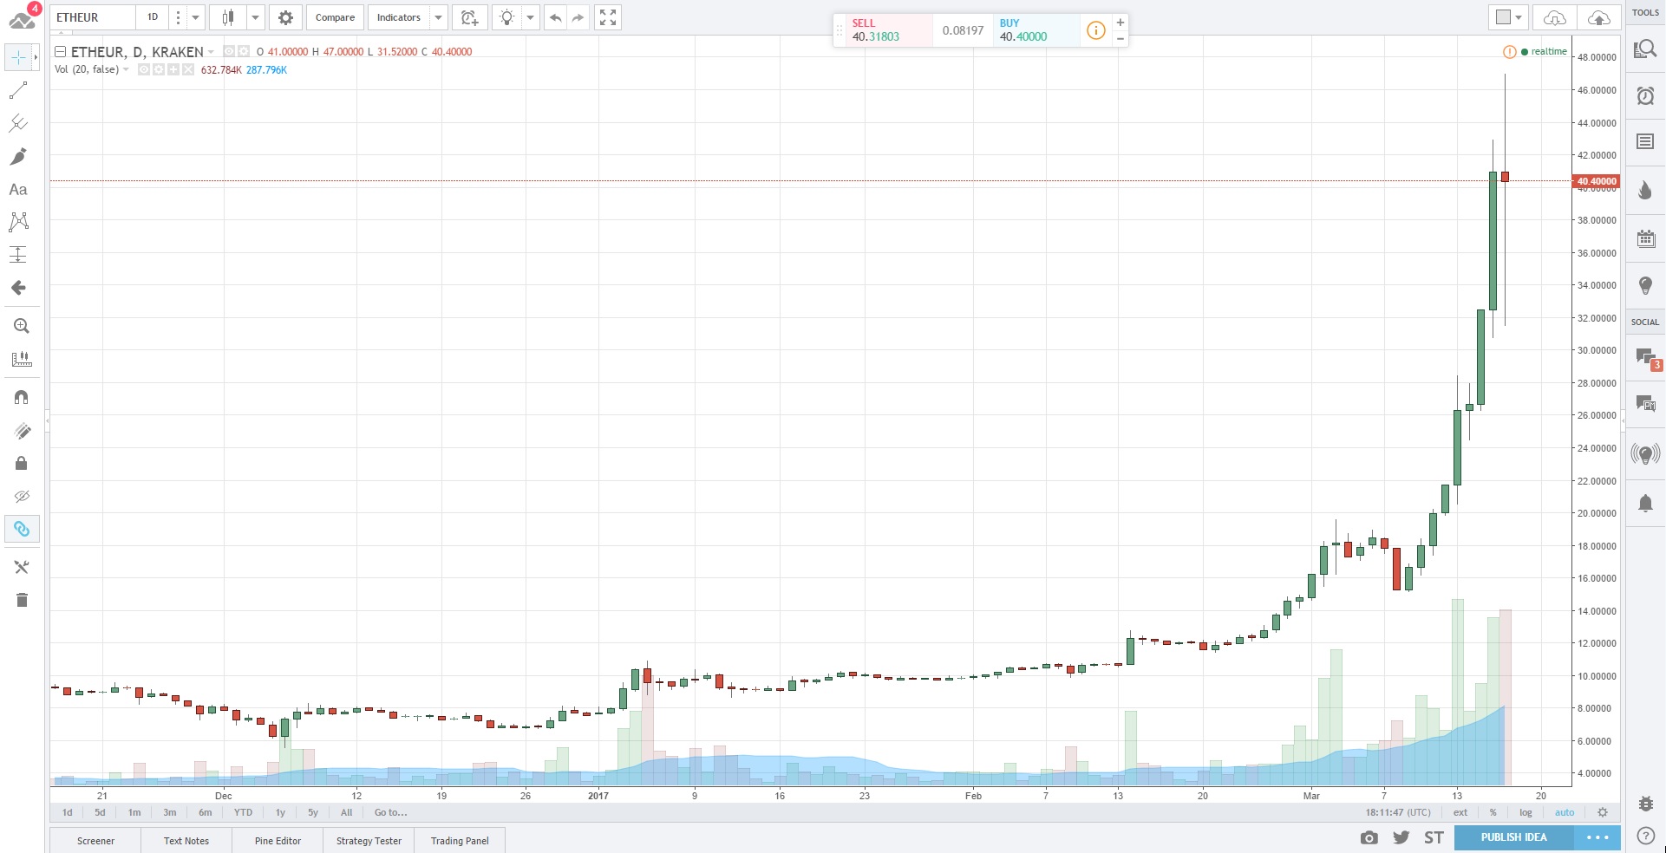Screen dimensions: 1666x853
Task: Toggle stay in drawing mode pencil-lock
Action: click(21, 431)
